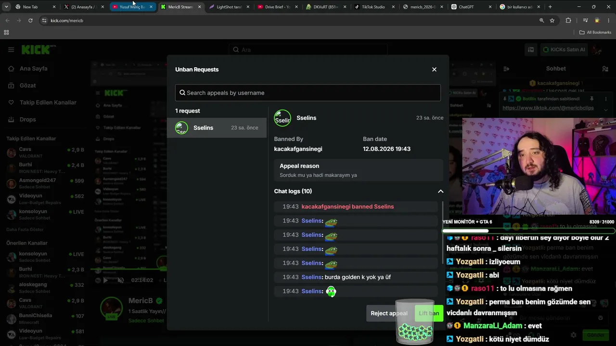Open site information icon in address bar
Image resolution: width=616 pixels, height=346 pixels.
tap(44, 21)
